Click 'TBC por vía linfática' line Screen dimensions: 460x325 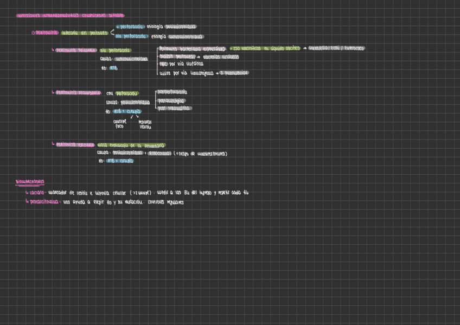181,63
